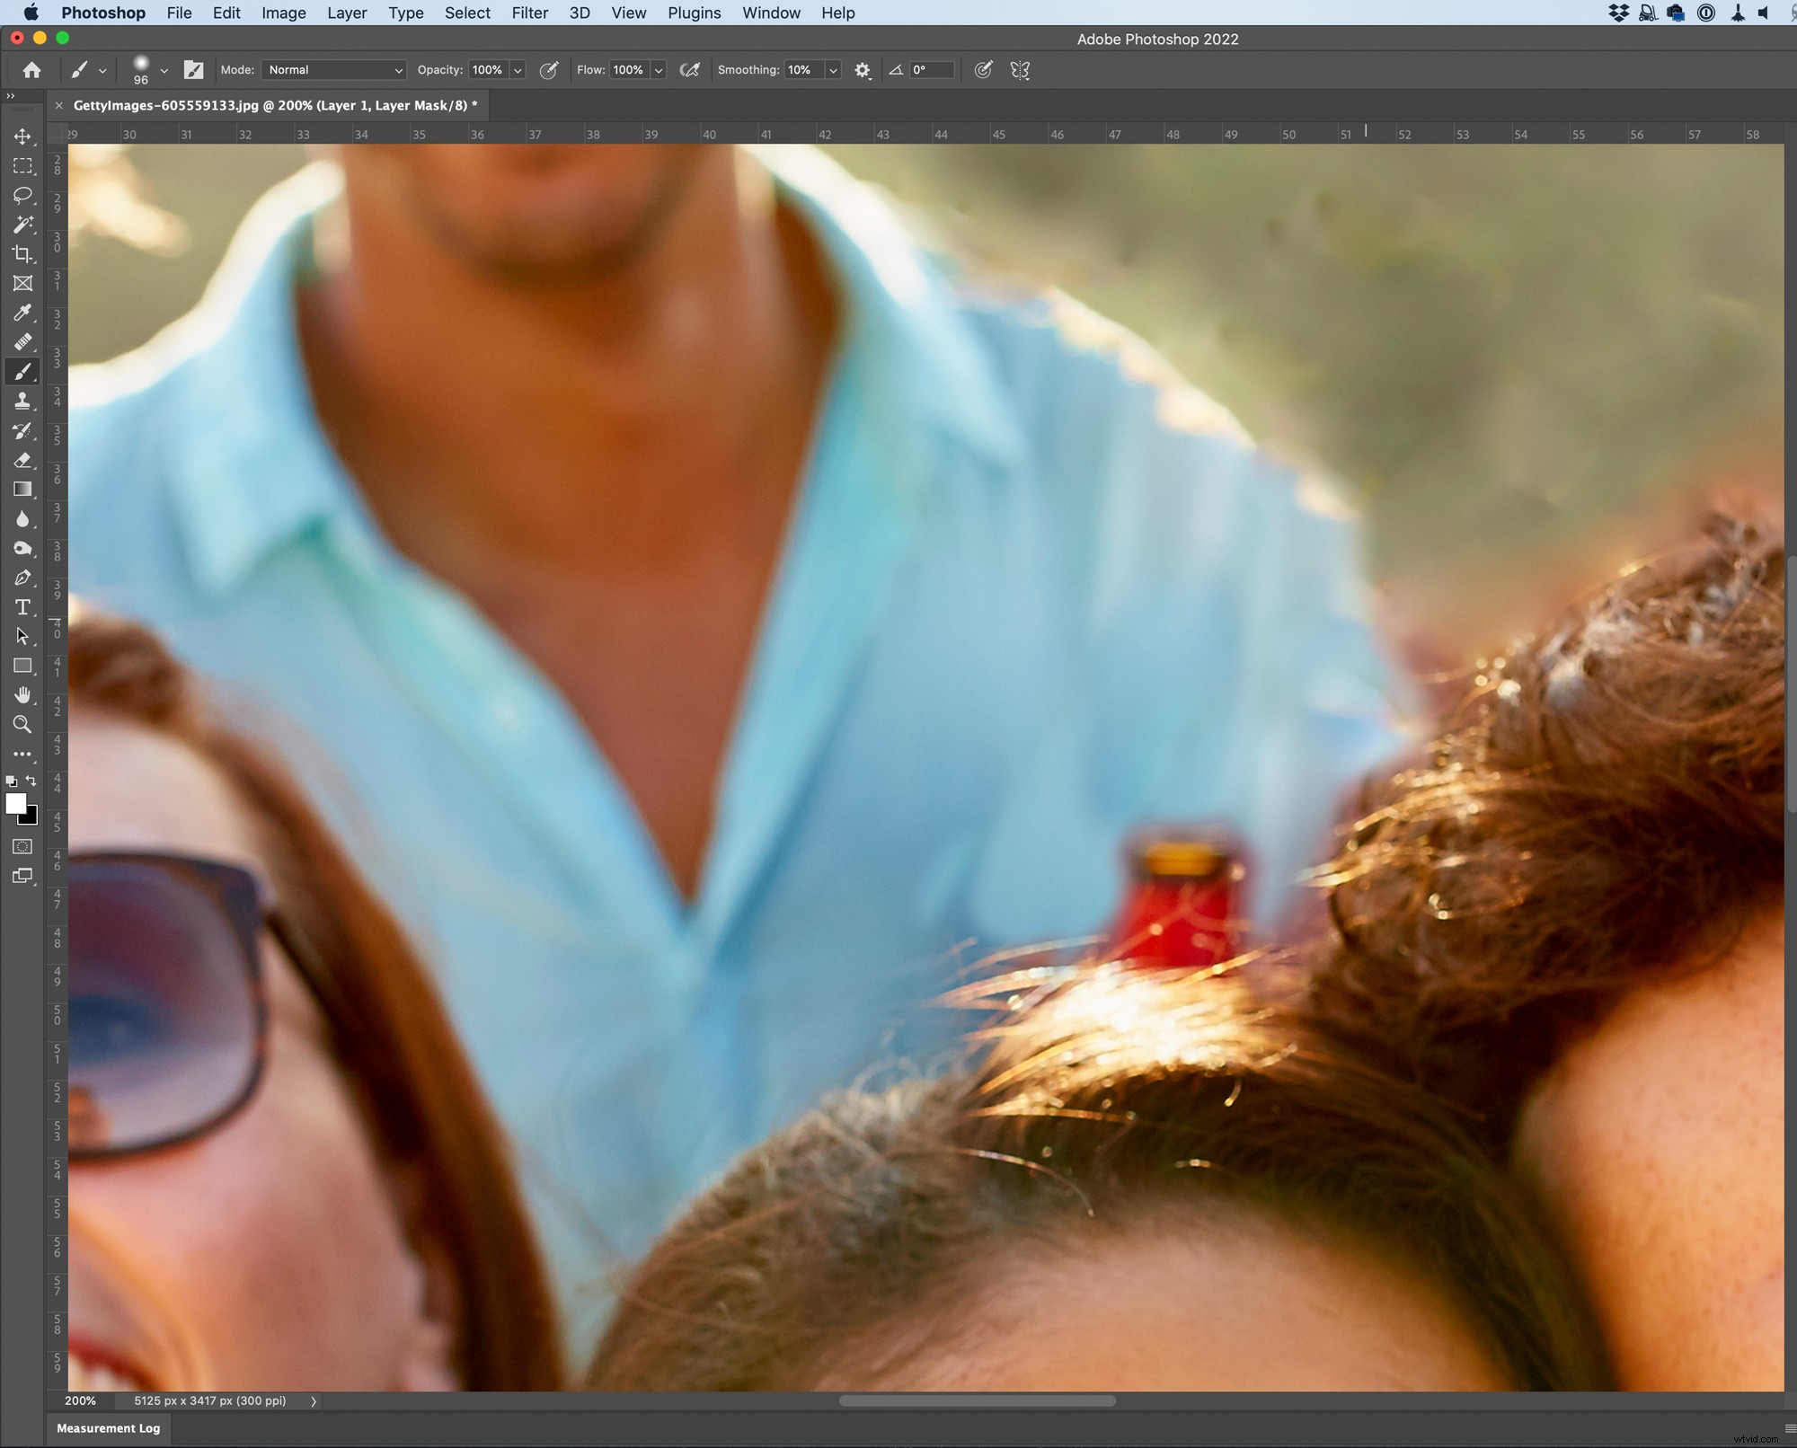Viewport: 1797px width, 1448px height.
Task: Switch to the Measurement Log tab
Action: (x=107, y=1428)
